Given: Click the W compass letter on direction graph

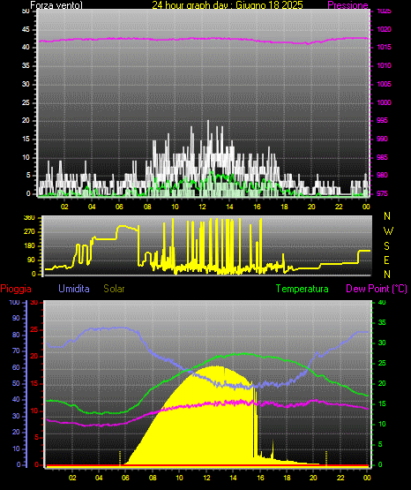Looking at the screenshot, I should tap(388, 231).
